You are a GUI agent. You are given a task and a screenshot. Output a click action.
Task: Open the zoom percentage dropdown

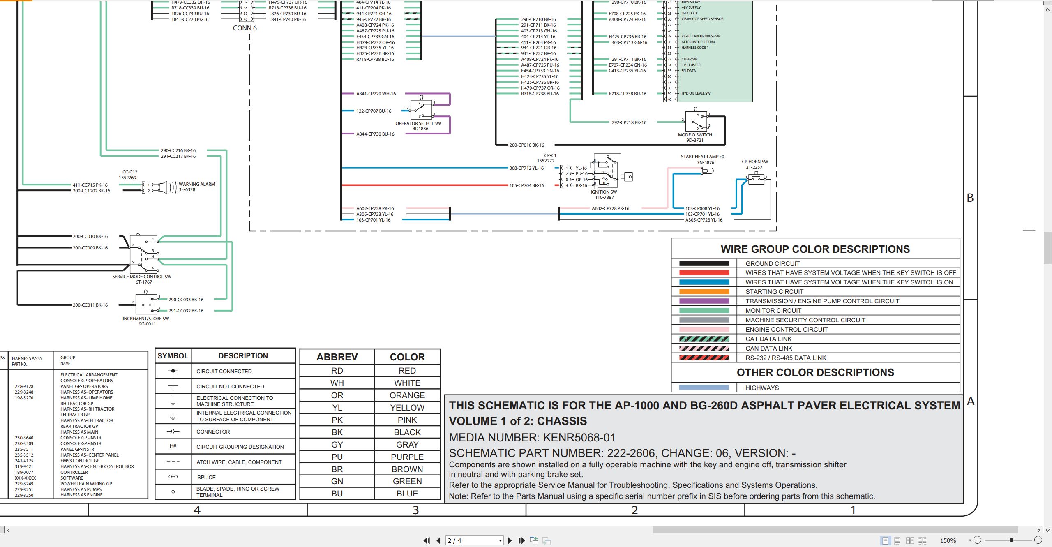click(x=970, y=540)
